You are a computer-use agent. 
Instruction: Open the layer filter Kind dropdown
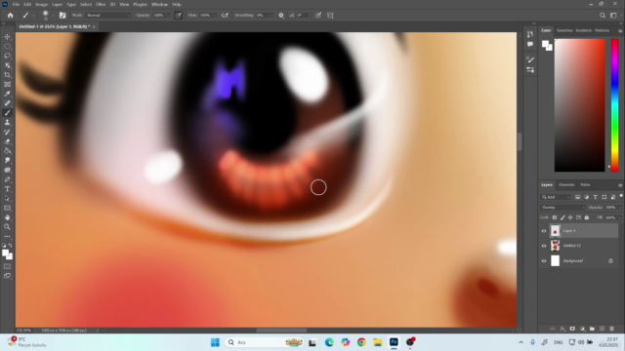[x=557, y=197]
